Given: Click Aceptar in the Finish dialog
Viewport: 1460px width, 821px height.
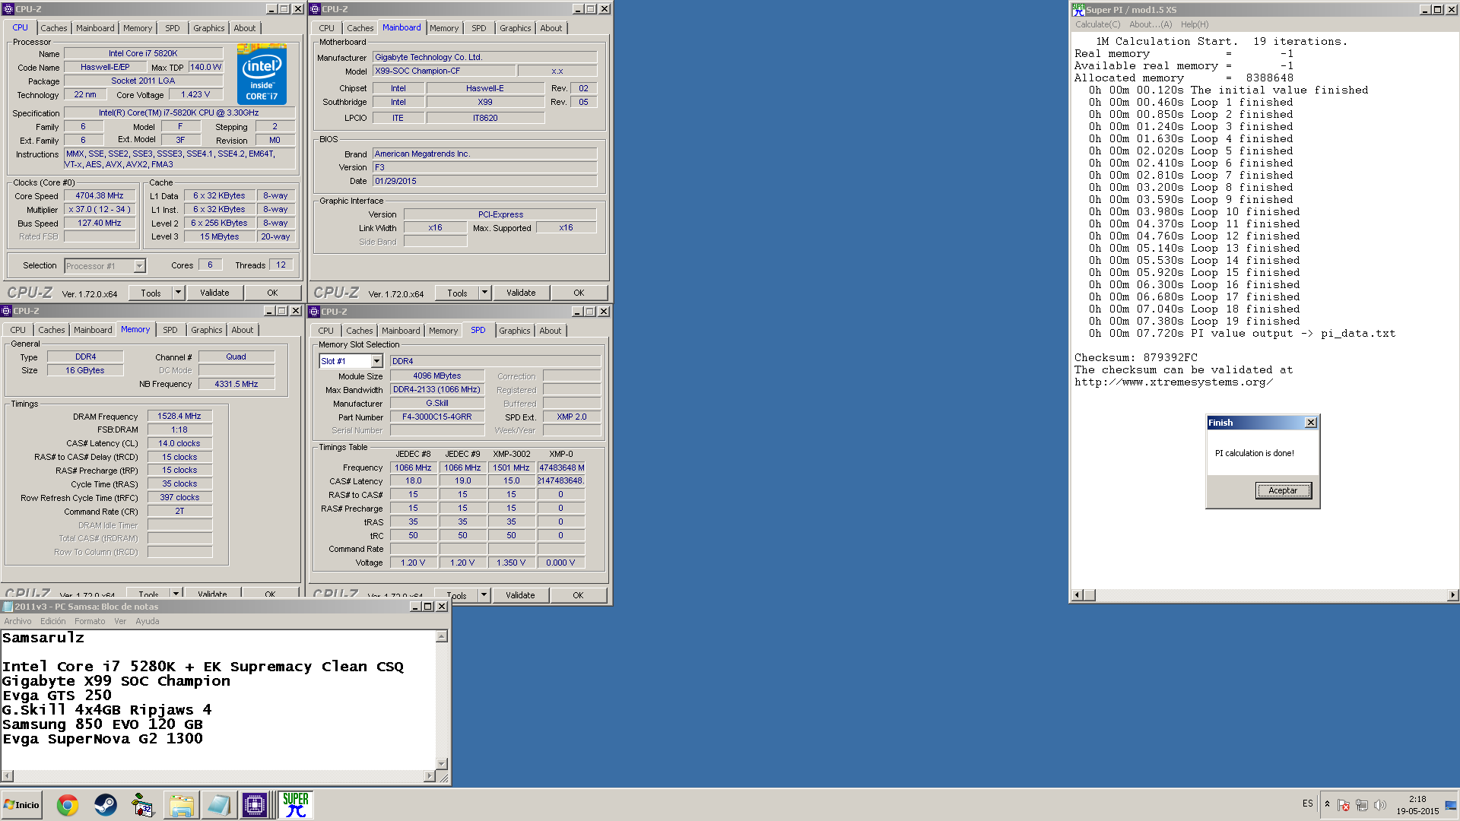Looking at the screenshot, I should [1283, 490].
